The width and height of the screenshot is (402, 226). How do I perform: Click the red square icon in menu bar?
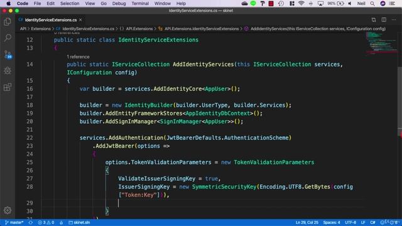coord(271,4)
